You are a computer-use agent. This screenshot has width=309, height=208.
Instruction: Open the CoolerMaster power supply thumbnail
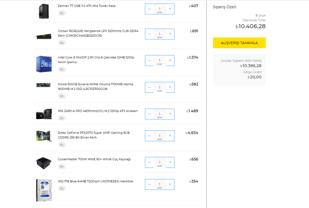pyautogui.click(x=44, y=163)
